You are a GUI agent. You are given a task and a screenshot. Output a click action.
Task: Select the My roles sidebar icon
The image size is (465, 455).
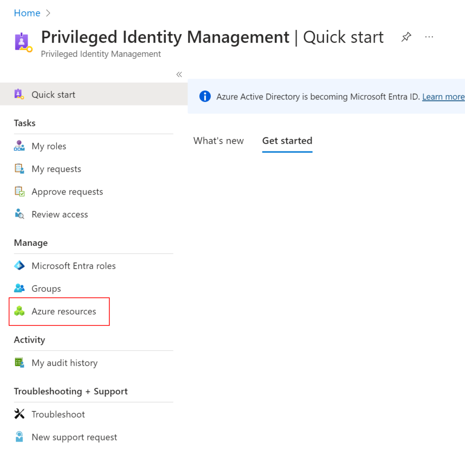click(x=20, y=146)
